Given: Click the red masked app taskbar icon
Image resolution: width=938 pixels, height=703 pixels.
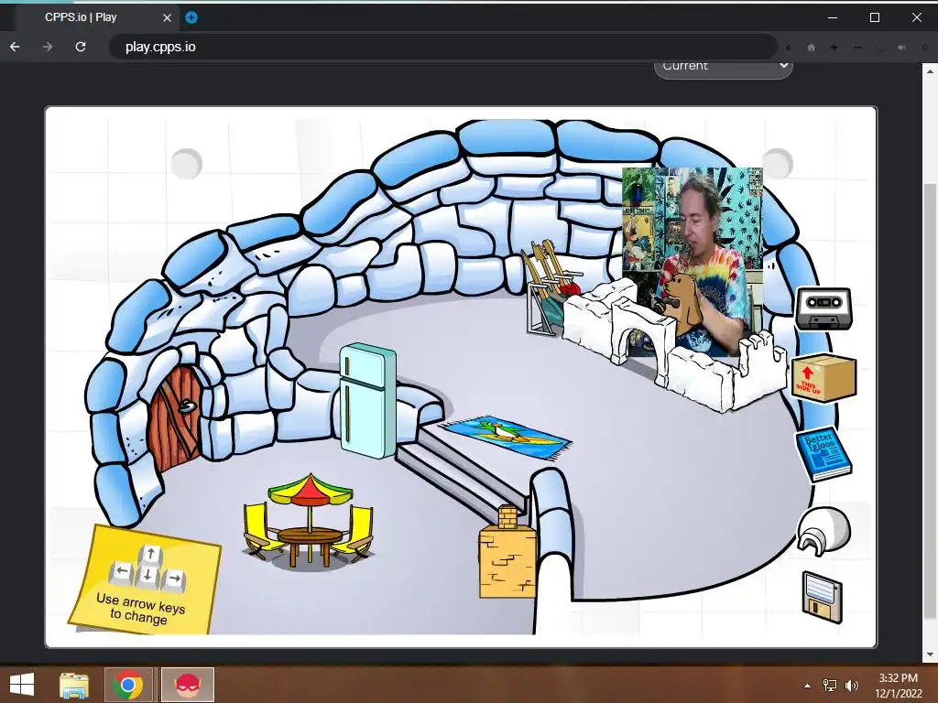Looking at the screenshot, I should [187, 685].
